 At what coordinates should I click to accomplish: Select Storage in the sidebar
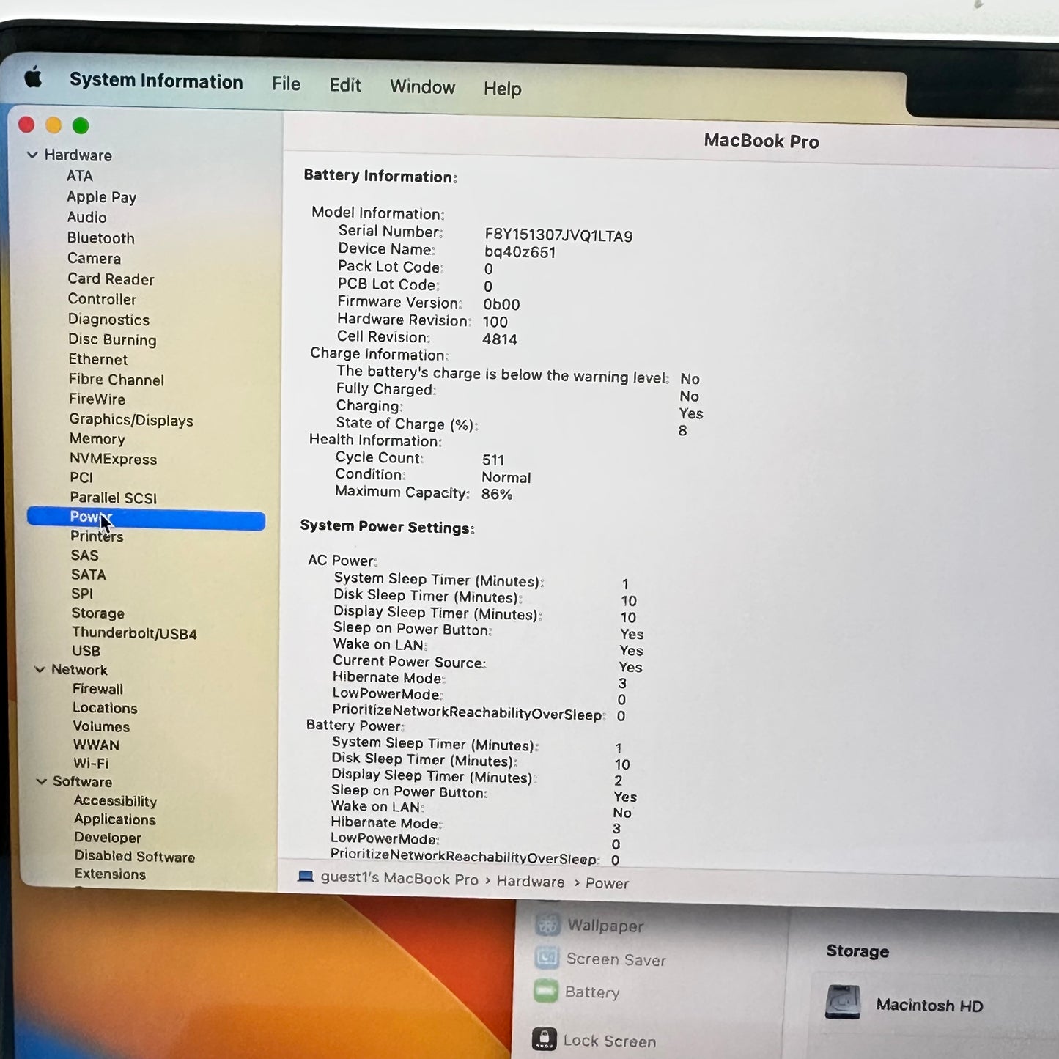pos(98,613)
